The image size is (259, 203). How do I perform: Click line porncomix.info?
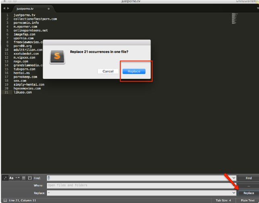(26, 23)
